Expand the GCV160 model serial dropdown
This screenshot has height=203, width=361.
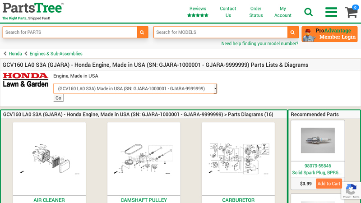pyautogui.click(x=135, y=88)
